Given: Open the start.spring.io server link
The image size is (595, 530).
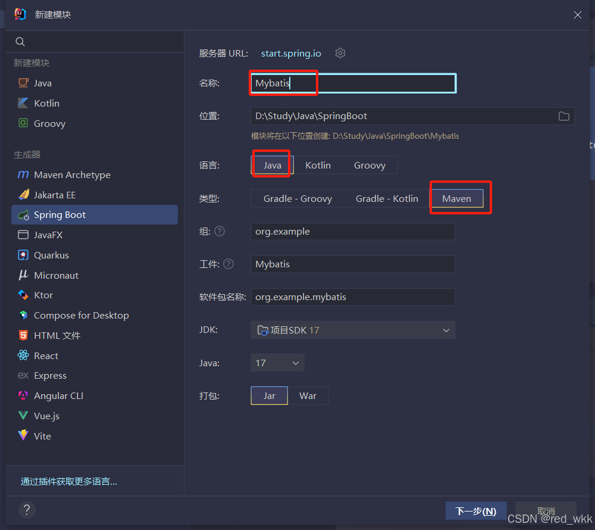Looking at the screenshot, I should (x=291, y=53).
